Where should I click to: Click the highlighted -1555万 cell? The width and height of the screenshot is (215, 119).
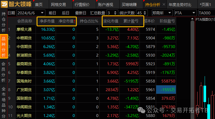166,90
